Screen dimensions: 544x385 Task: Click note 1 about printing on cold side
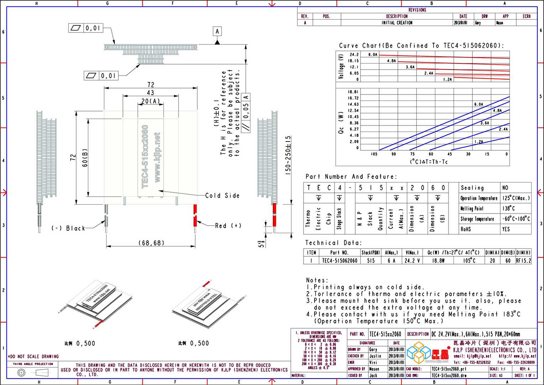[365, 287]
